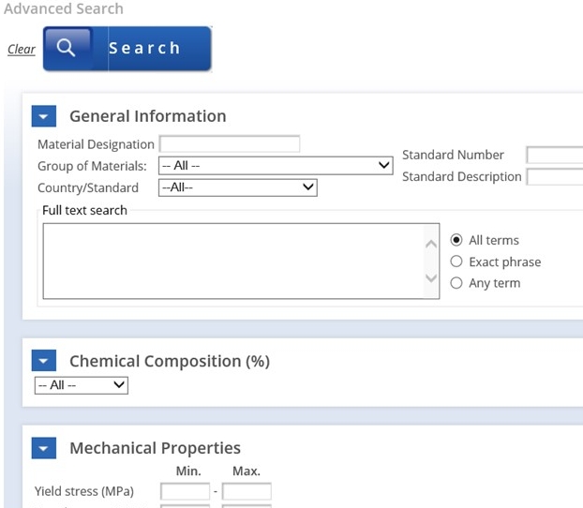Viewport: 583px width, 508px height.
Task: Click the Yield stress Max. field
Action: pyautogui.click(x=247, y=491)
